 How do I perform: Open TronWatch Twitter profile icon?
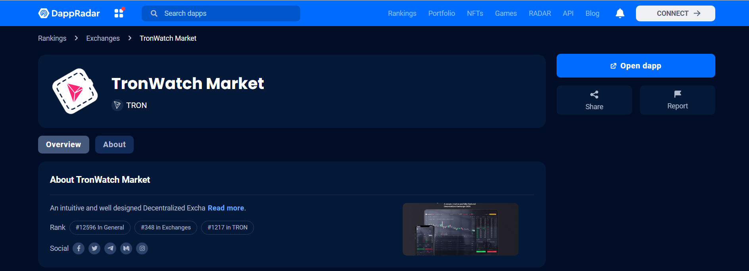[x=94, y=248]
